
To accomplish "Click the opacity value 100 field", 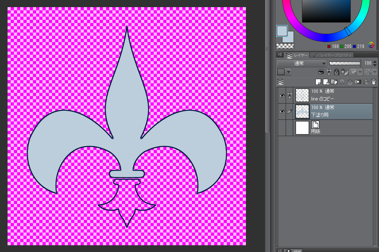I will click(x=368, y=63).
